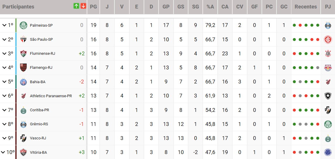Open the Athletico Paranaense-PR team link
The image size is (335, 159).
[x=51, y=96]
